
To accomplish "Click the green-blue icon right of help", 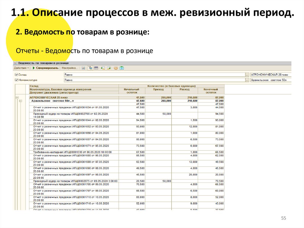I will pyautogui.click(x=122, y=68).
